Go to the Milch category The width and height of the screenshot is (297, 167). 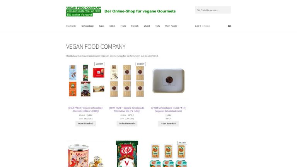[x=112, y=26]
